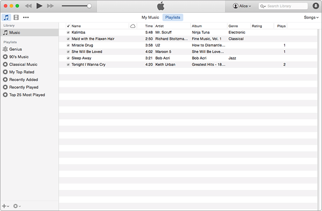Open the Songs view dropdown
The image size is (322, 211).
pyautogui.click(x=311, y=17)
